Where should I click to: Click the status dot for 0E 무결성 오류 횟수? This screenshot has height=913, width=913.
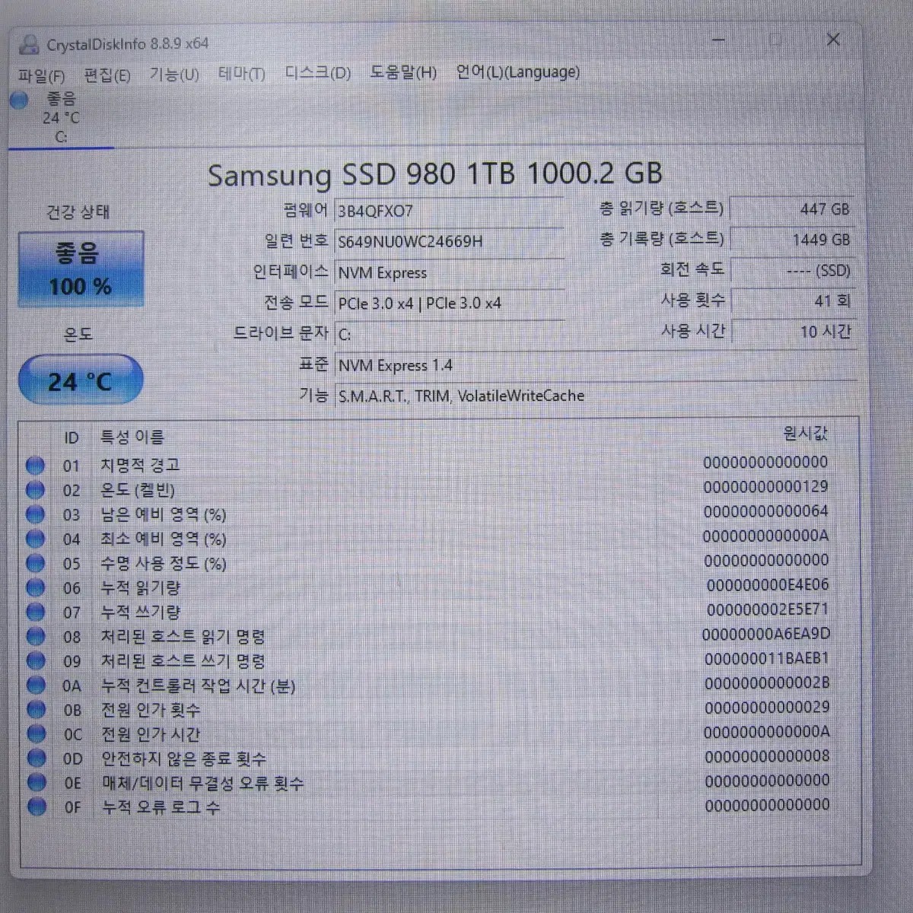tap(37, 782)
